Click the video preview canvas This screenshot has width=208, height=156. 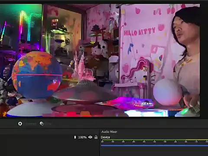100,60
